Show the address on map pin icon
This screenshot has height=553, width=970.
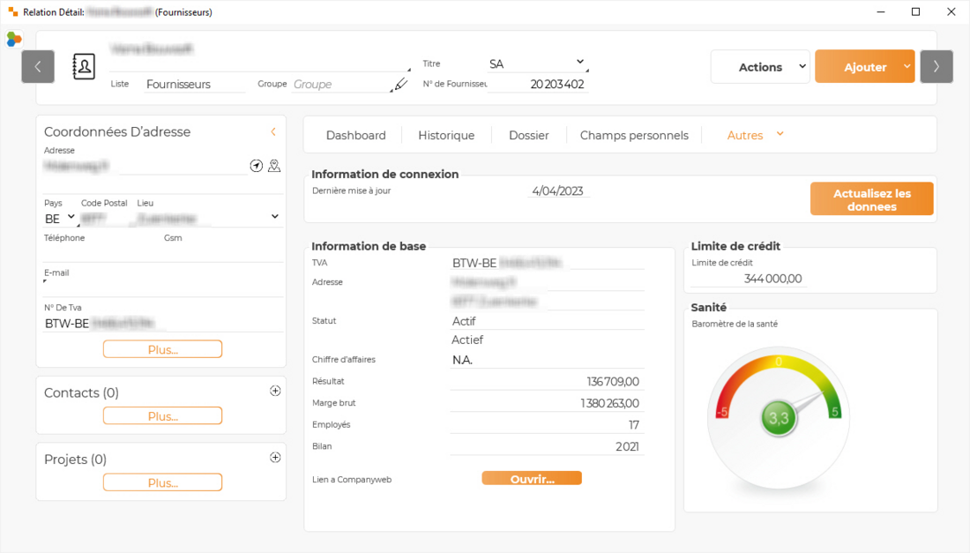point(274,166)
